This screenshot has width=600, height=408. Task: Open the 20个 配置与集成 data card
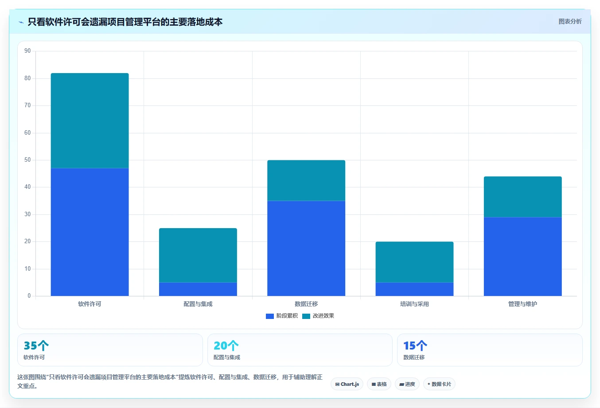pos(300,350)
